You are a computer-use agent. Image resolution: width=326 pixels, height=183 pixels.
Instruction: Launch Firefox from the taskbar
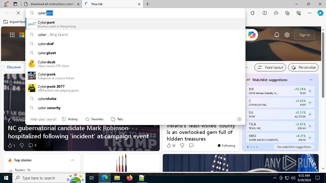(x=130, y=178)
